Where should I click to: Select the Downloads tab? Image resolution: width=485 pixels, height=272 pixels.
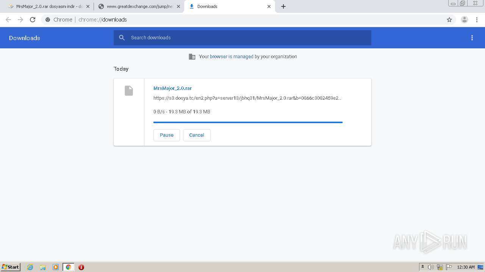click(x=229, y=6)
